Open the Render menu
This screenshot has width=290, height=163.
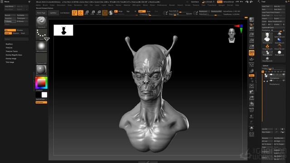172,5
